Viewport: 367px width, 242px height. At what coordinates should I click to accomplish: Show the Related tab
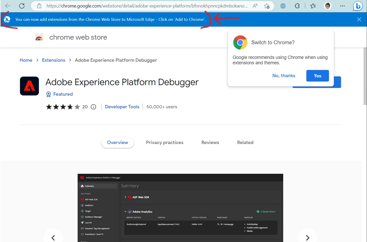point(245,142)
